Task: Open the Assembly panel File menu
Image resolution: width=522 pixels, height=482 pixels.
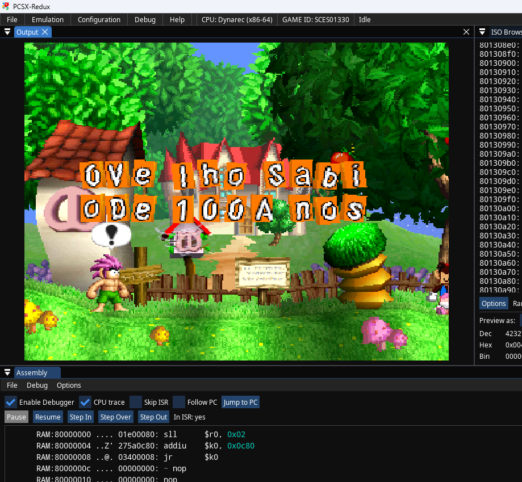Action: pos(12,385)
